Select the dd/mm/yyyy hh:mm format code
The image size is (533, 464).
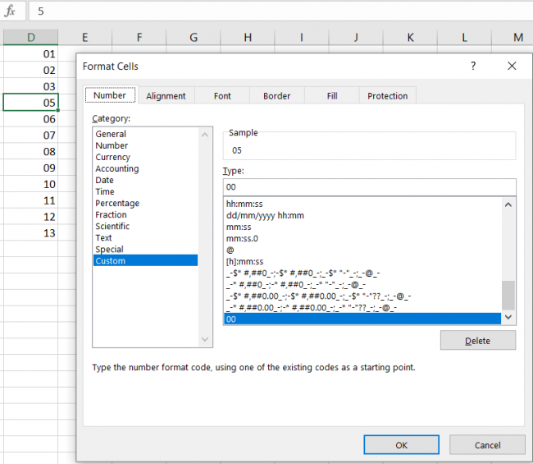pyautogui.click(x=362, y=215)
